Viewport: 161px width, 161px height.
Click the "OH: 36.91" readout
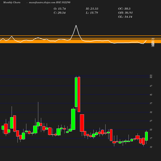[x=125, y=13]
